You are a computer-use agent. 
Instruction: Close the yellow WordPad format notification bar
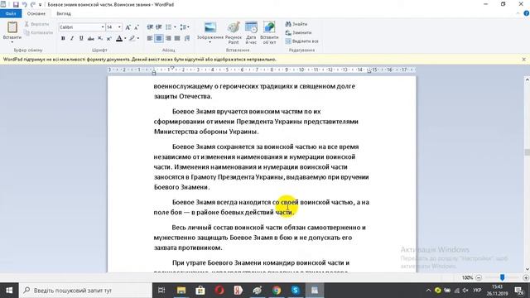(x=523, y=59)
